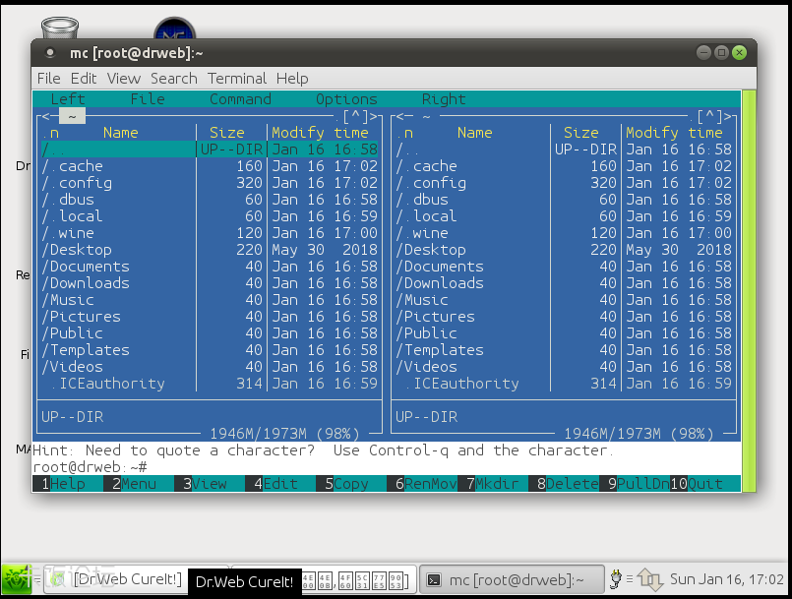Viewport: 792px width, 599px height.
Task: Click the Dr.Web start menu spider icon
Action: tap(17, 580)
